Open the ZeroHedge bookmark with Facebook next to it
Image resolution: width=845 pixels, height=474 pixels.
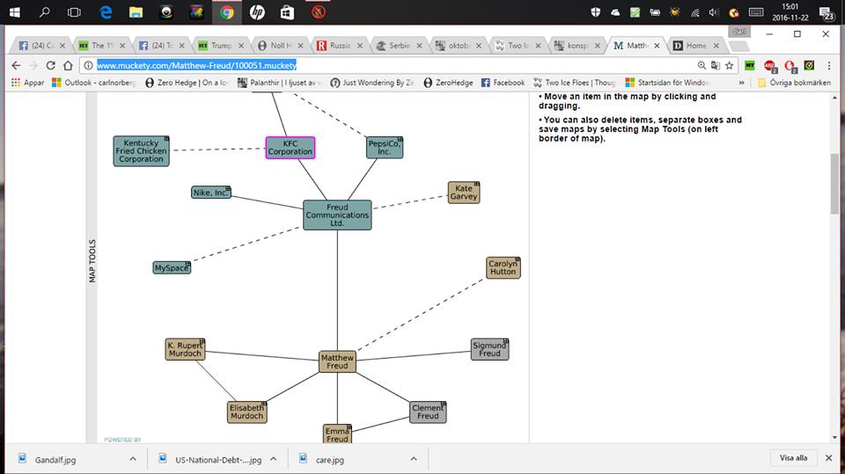point(449,83)
